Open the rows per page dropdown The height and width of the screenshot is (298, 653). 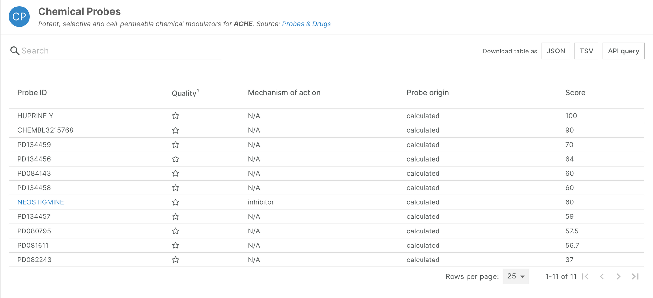[516, 276]
